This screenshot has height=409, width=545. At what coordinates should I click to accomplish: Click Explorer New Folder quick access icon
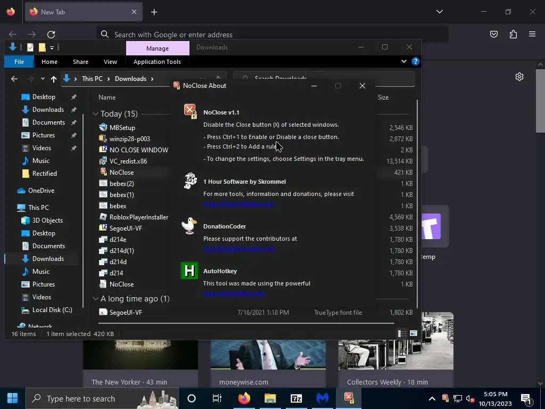click(x=42, y=47)
